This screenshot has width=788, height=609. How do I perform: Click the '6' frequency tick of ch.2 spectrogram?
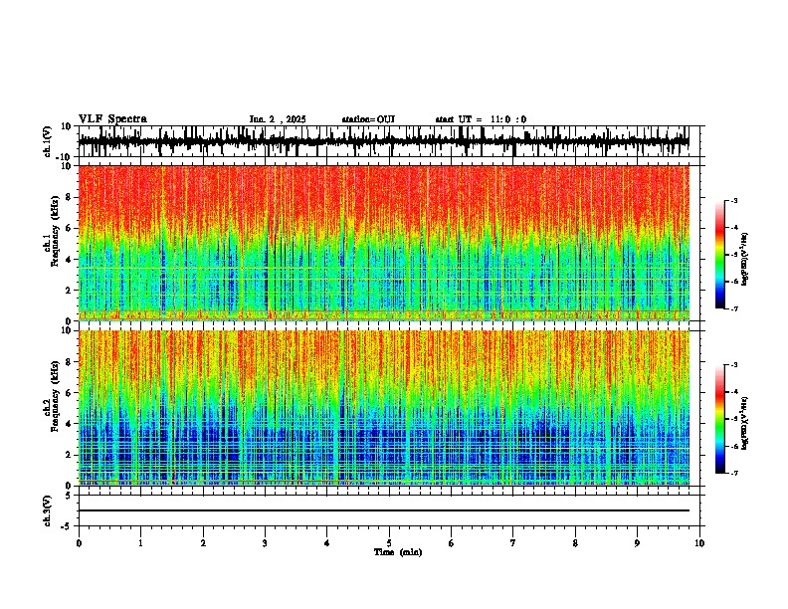click(x=70, y=392)
